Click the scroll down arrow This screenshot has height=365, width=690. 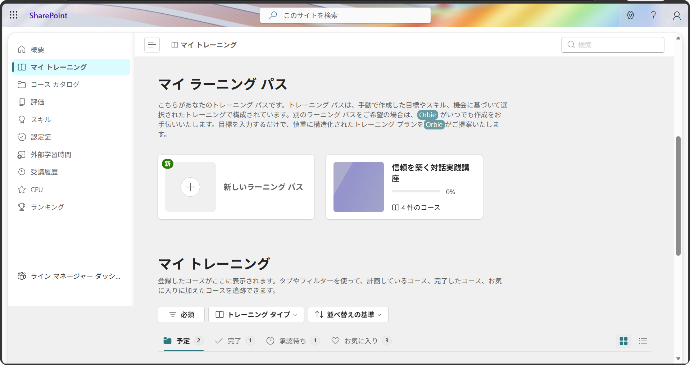(678, 359)
